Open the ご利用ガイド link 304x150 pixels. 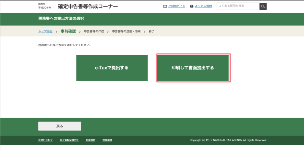point(177,6)
